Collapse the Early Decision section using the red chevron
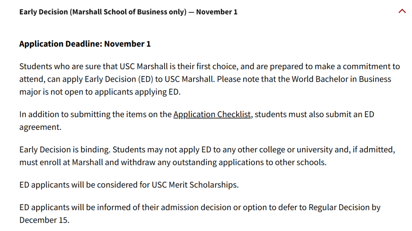The width and height of the screenshot is (412, 231). (402, 11)
